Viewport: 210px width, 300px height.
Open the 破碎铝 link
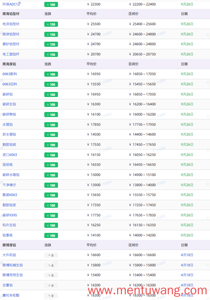7,94
